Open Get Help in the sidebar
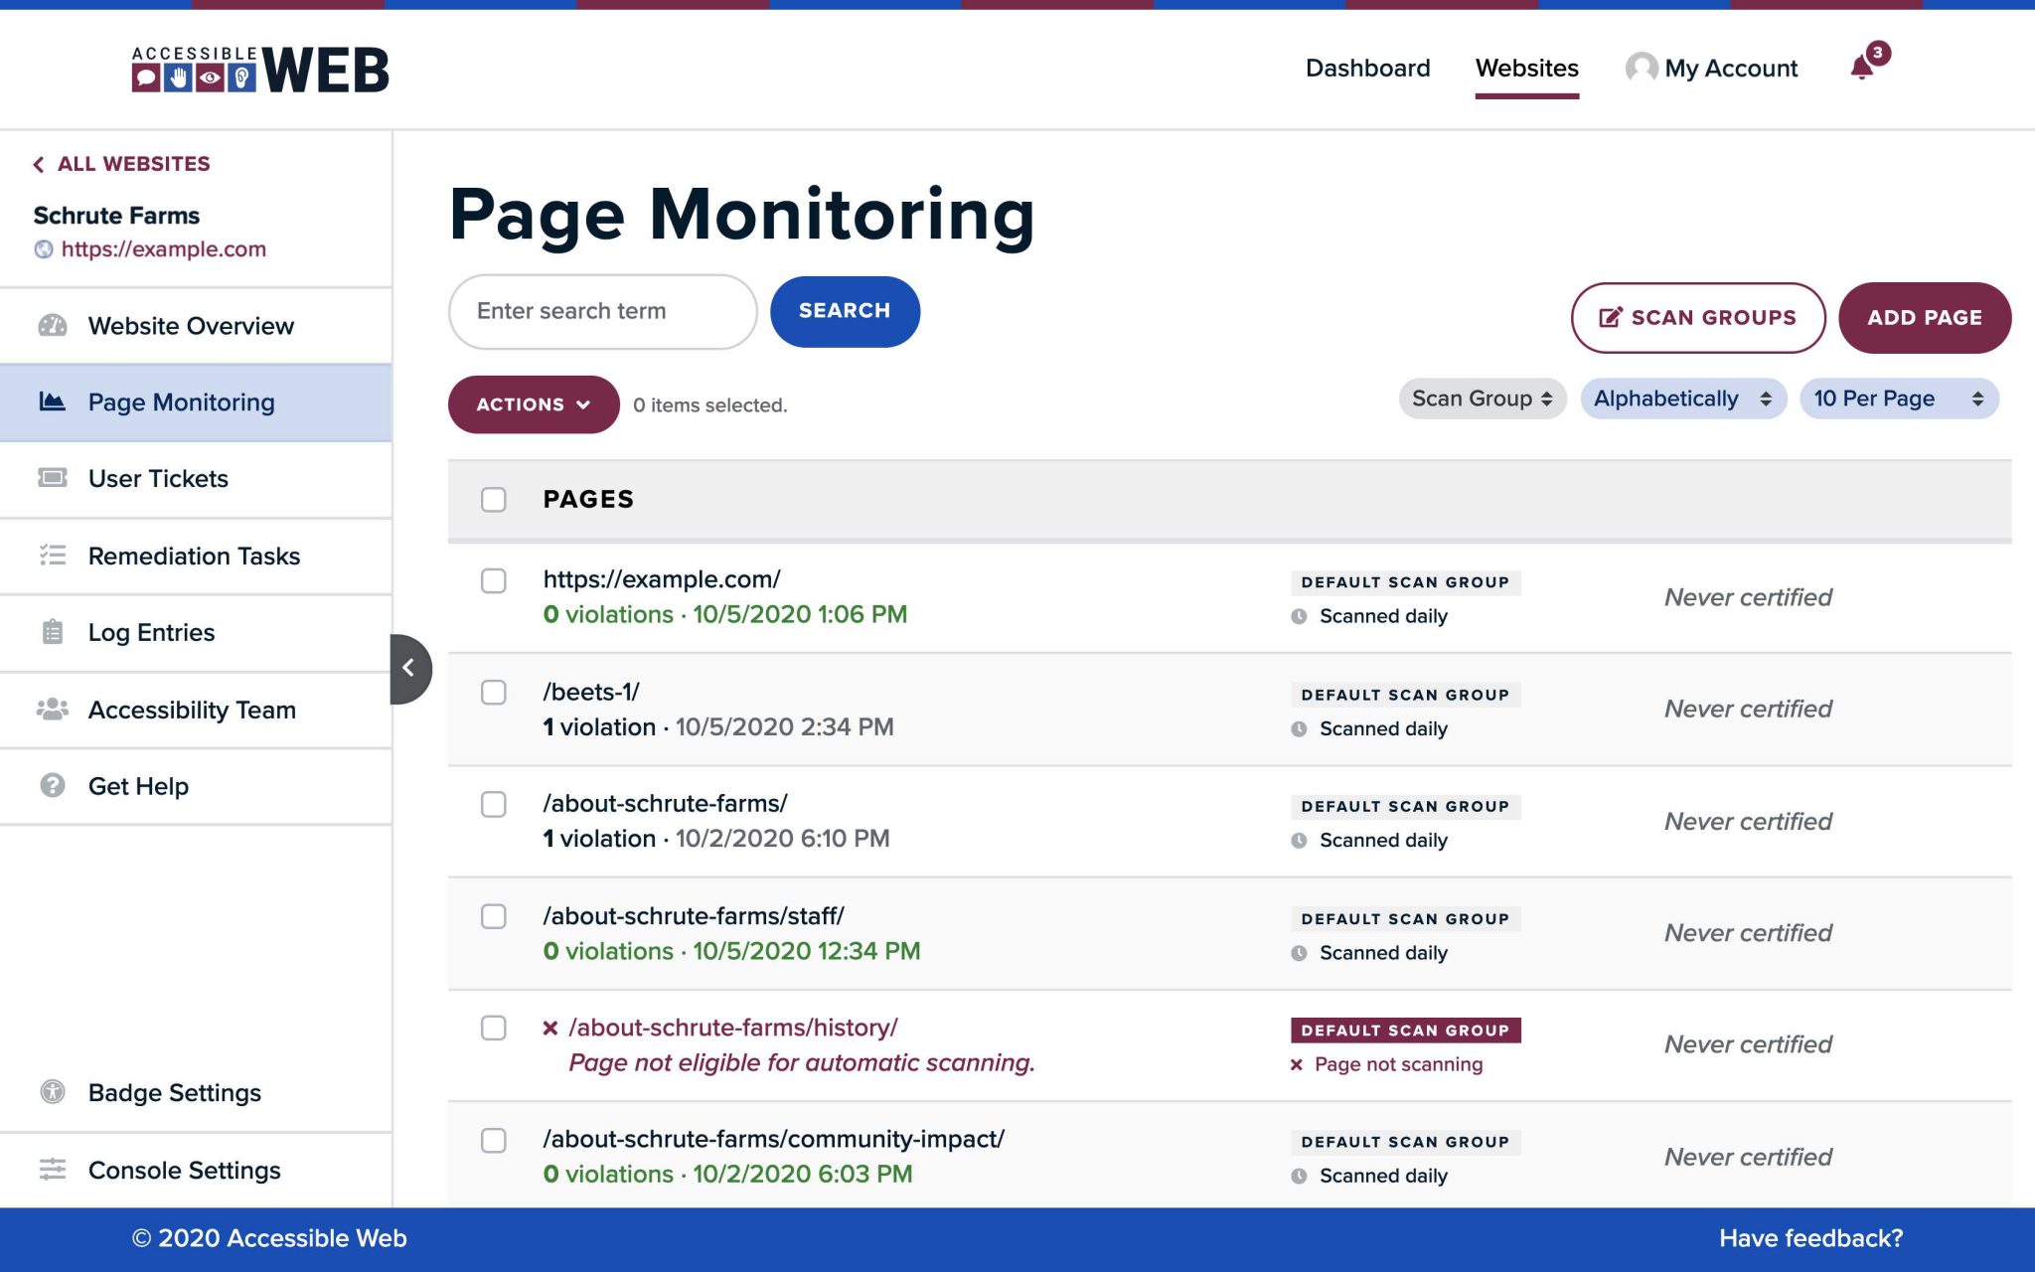The width and height of the screenshot is (2035, 1272). point(196,785)
